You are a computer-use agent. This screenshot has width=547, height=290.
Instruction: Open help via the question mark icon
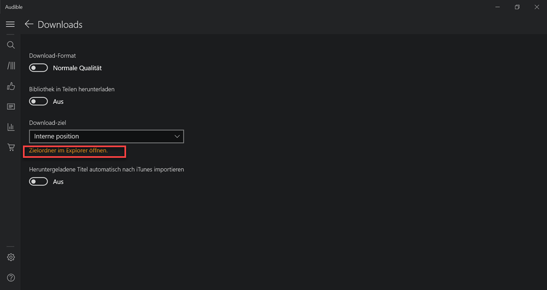10,278
